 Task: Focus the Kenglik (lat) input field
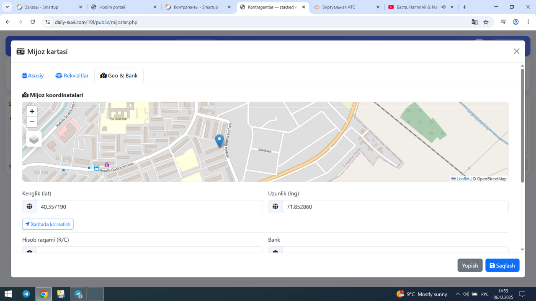click(149, 207)
